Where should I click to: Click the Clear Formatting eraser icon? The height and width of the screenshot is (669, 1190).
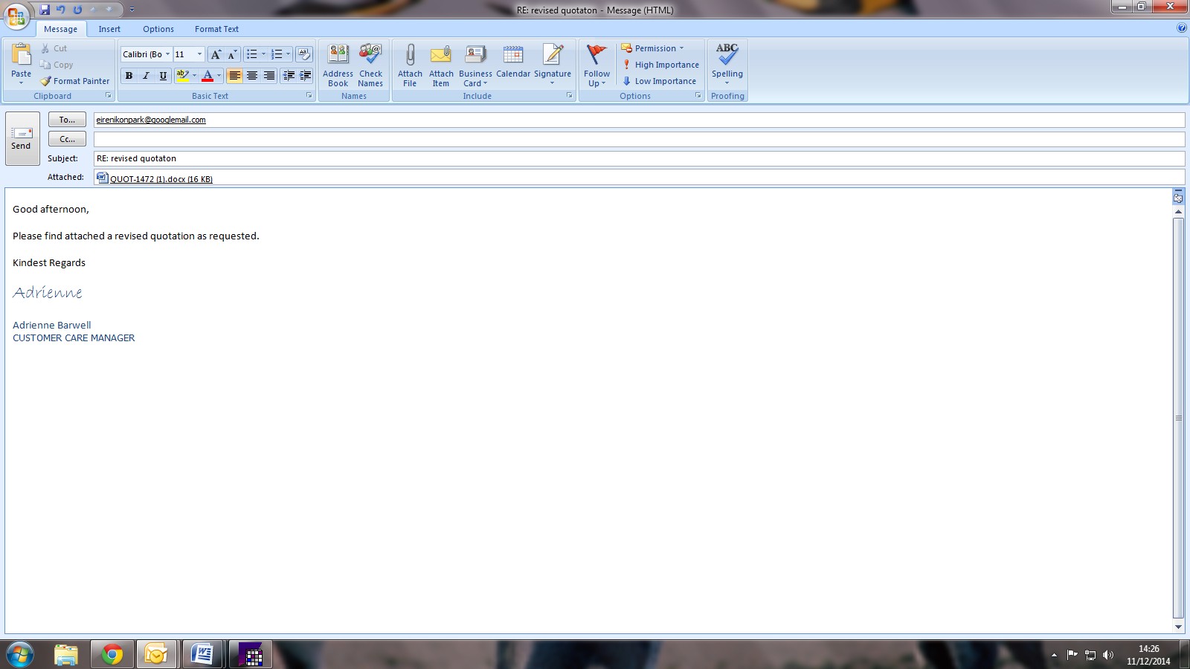tap(303, 54)
